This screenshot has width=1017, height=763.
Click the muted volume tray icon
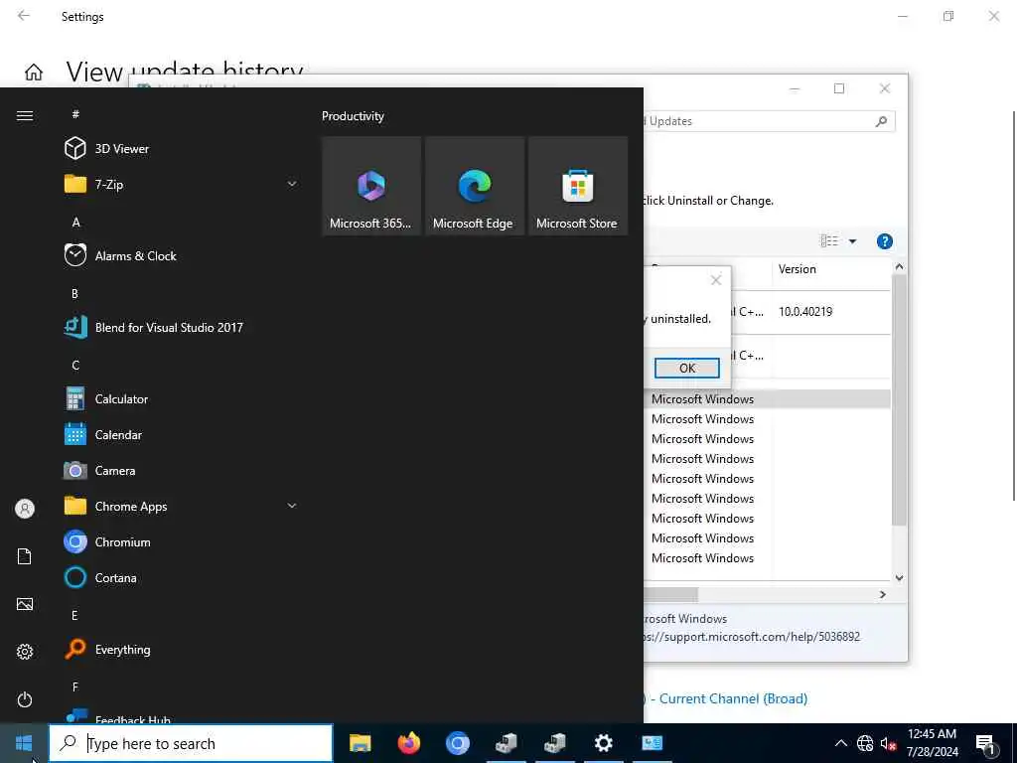887,743
